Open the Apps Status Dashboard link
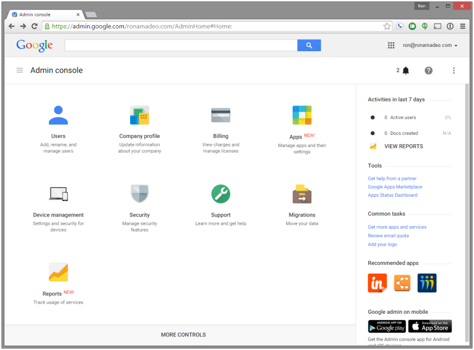 coord(392,195)
